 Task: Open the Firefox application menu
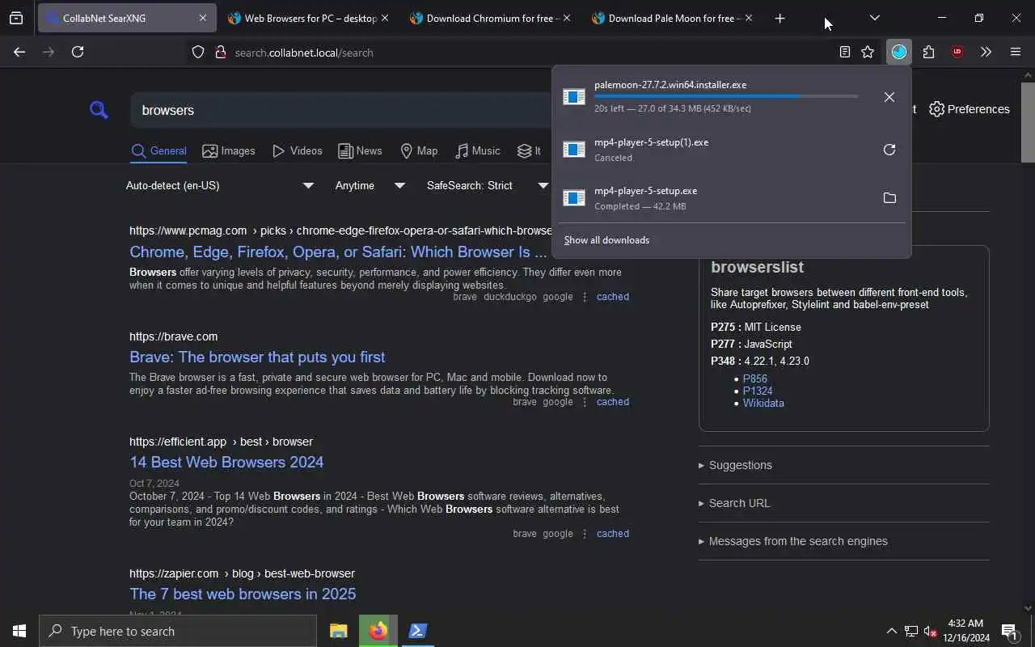(1016, 52)
